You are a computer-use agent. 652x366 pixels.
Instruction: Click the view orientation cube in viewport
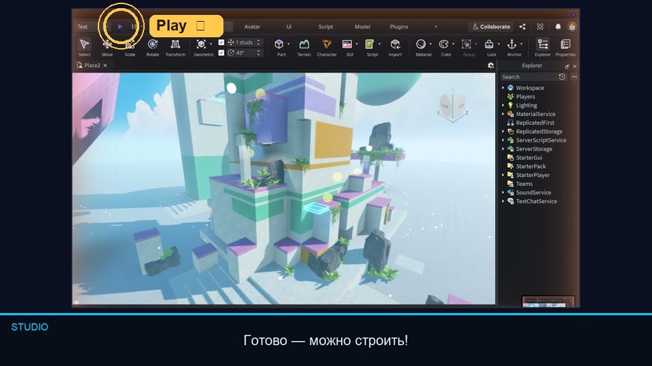pos(453,106)
